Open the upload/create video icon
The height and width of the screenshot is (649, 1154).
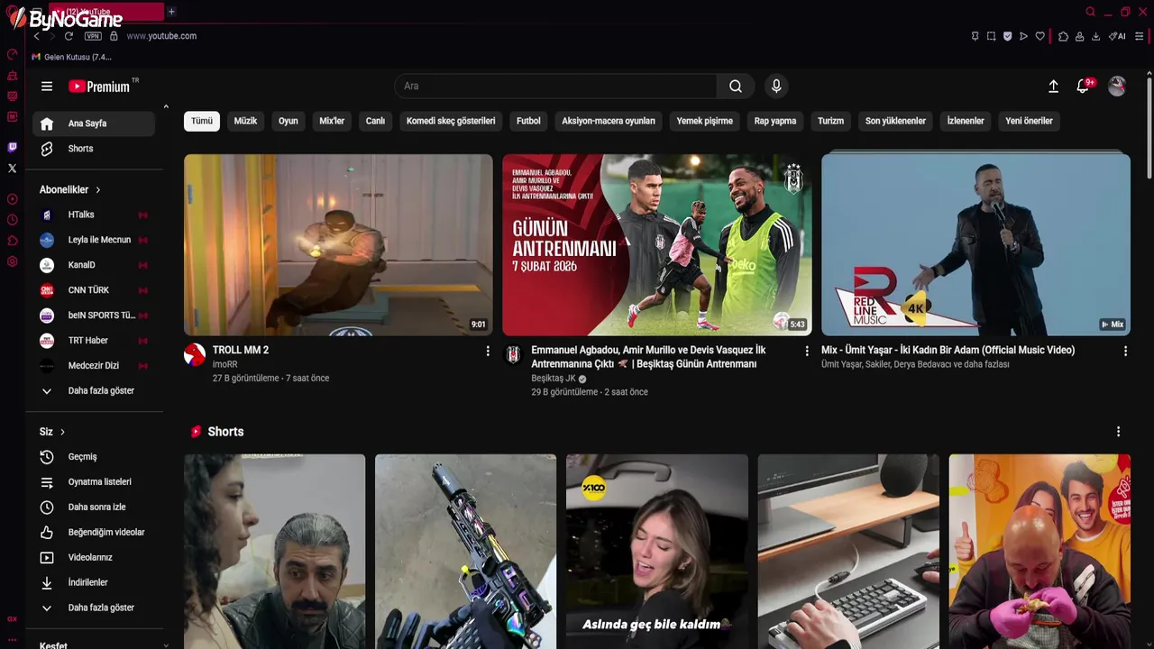[x=1053, y=87]
